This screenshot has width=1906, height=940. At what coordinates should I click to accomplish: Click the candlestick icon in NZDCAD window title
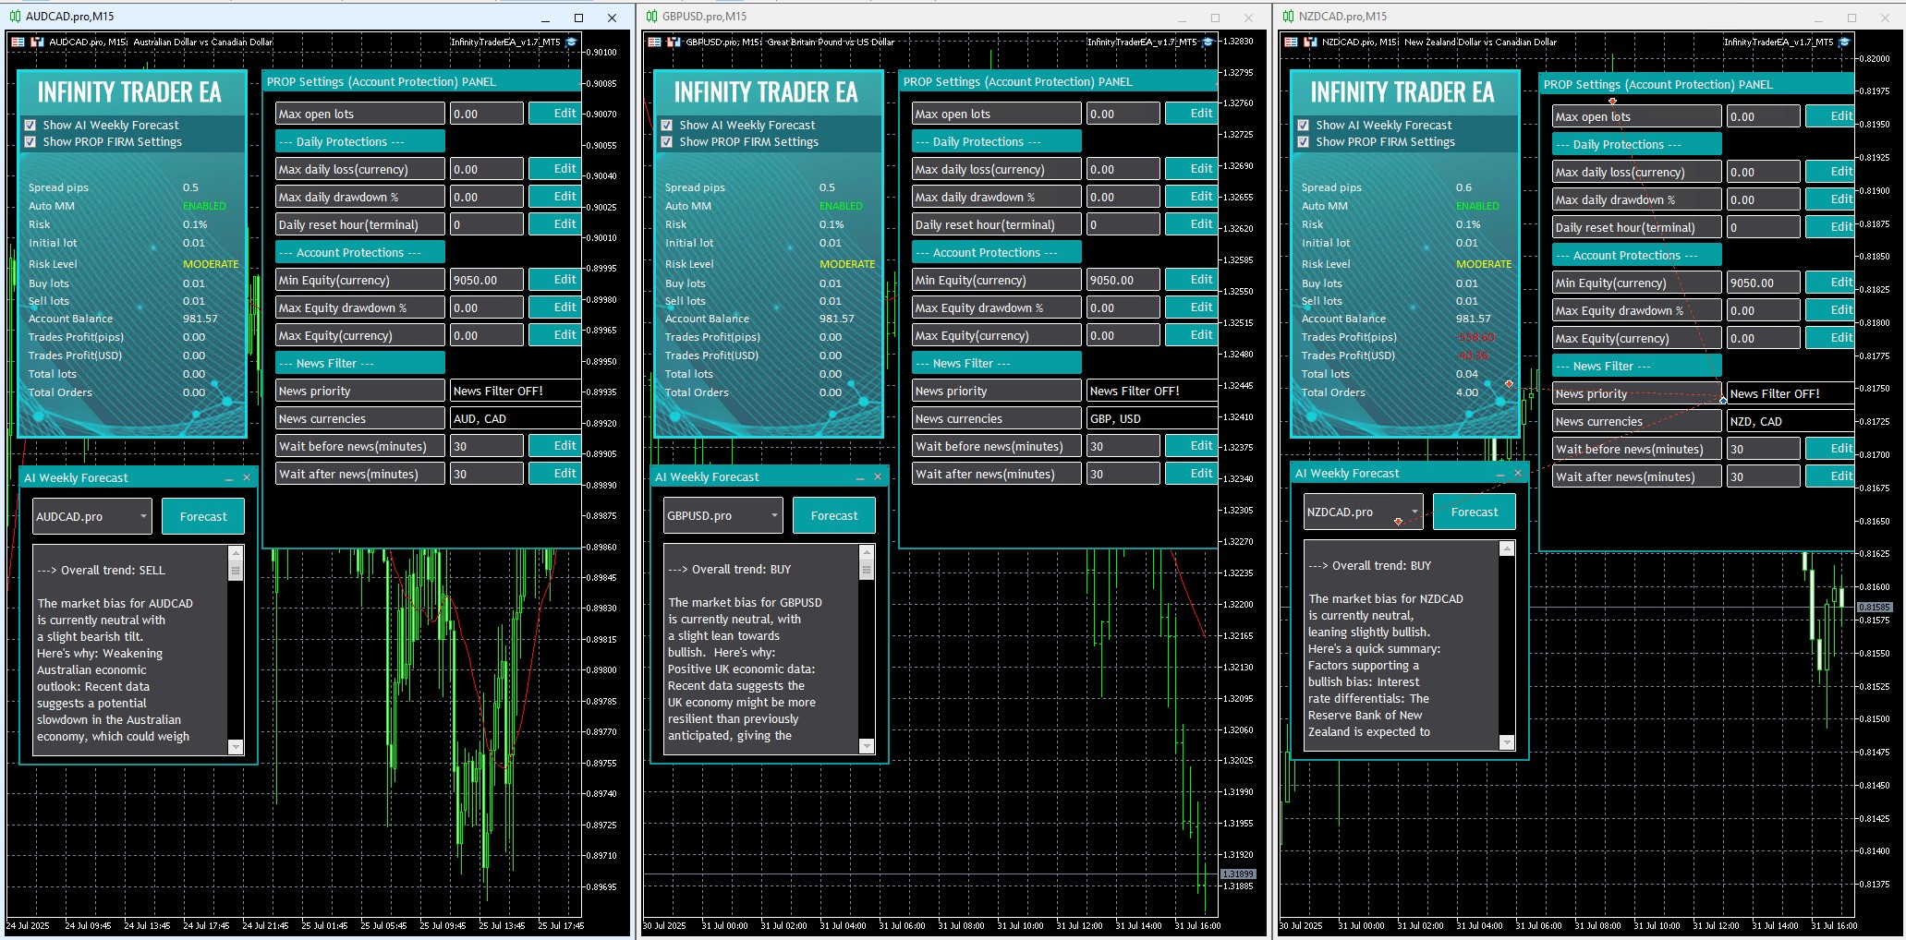[1288, 17]
